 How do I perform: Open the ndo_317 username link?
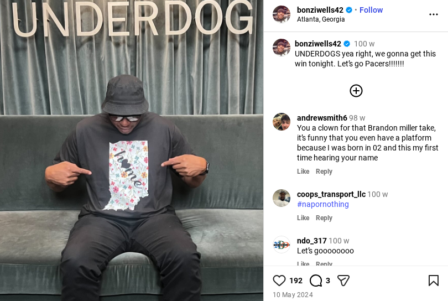point(312,241)
